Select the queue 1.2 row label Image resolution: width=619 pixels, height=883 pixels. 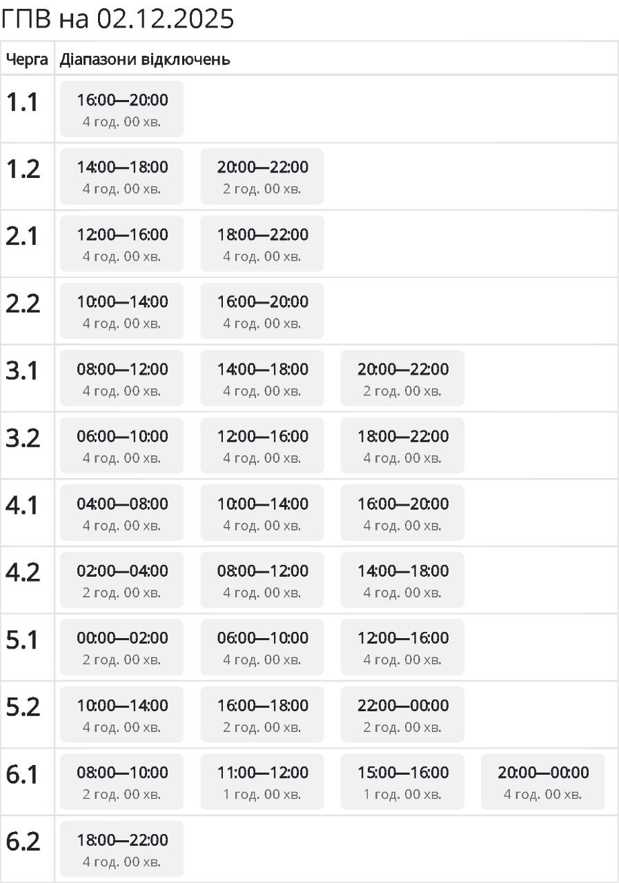23,170
